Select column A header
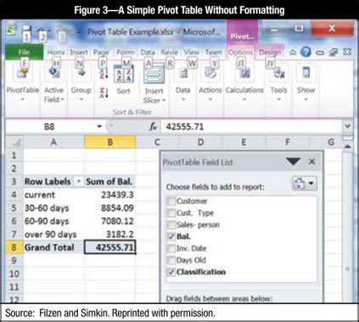The width and height of the screenshot is (359, 322). tap(53, 142)
